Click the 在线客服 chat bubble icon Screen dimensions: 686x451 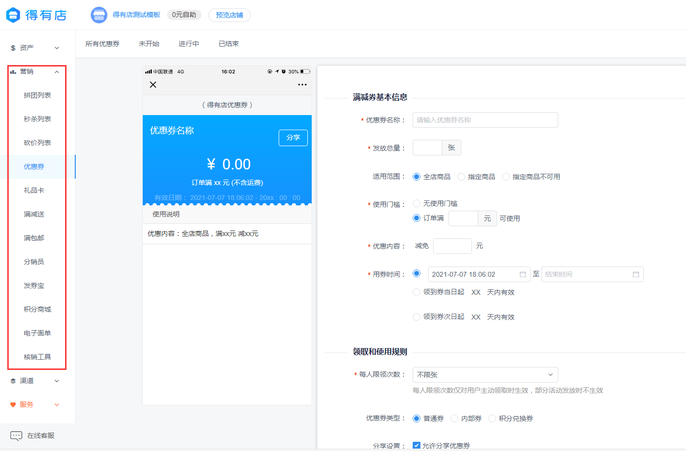click(x=17, y=436)
